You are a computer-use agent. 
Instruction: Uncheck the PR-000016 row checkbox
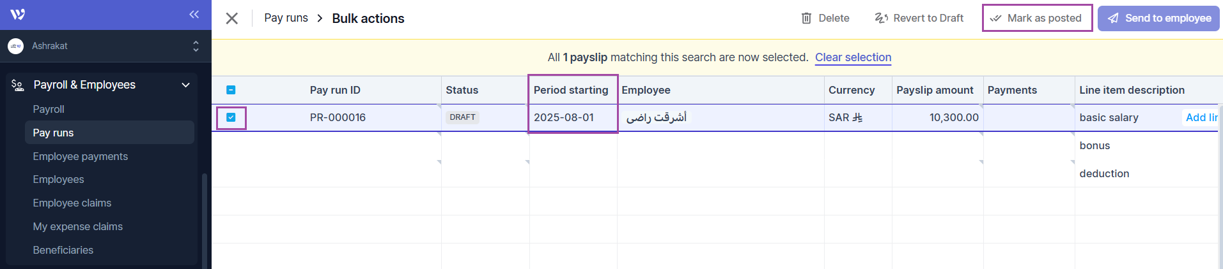tap(231, 117)
